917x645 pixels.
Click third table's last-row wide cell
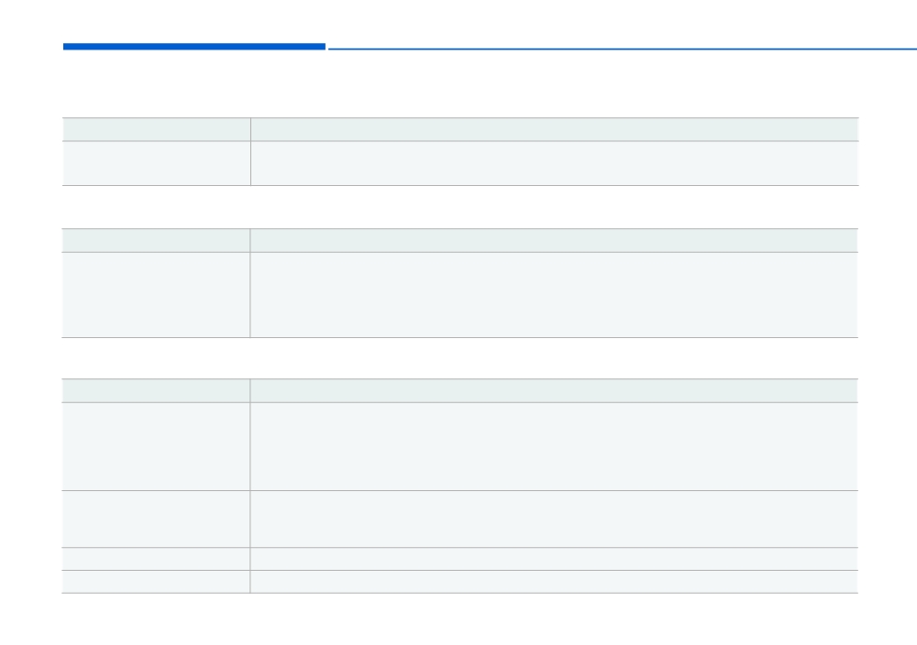554,581
